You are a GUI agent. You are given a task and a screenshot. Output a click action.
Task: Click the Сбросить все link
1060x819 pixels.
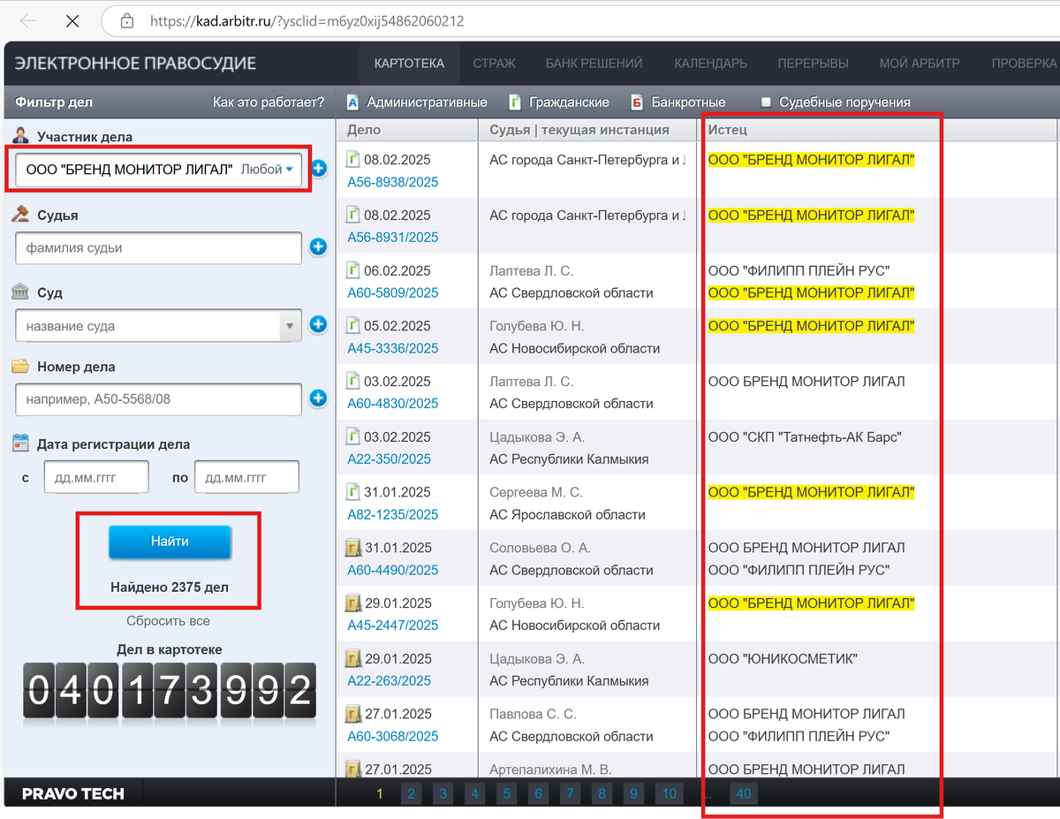pyautogui.click(x=168, y=621)
